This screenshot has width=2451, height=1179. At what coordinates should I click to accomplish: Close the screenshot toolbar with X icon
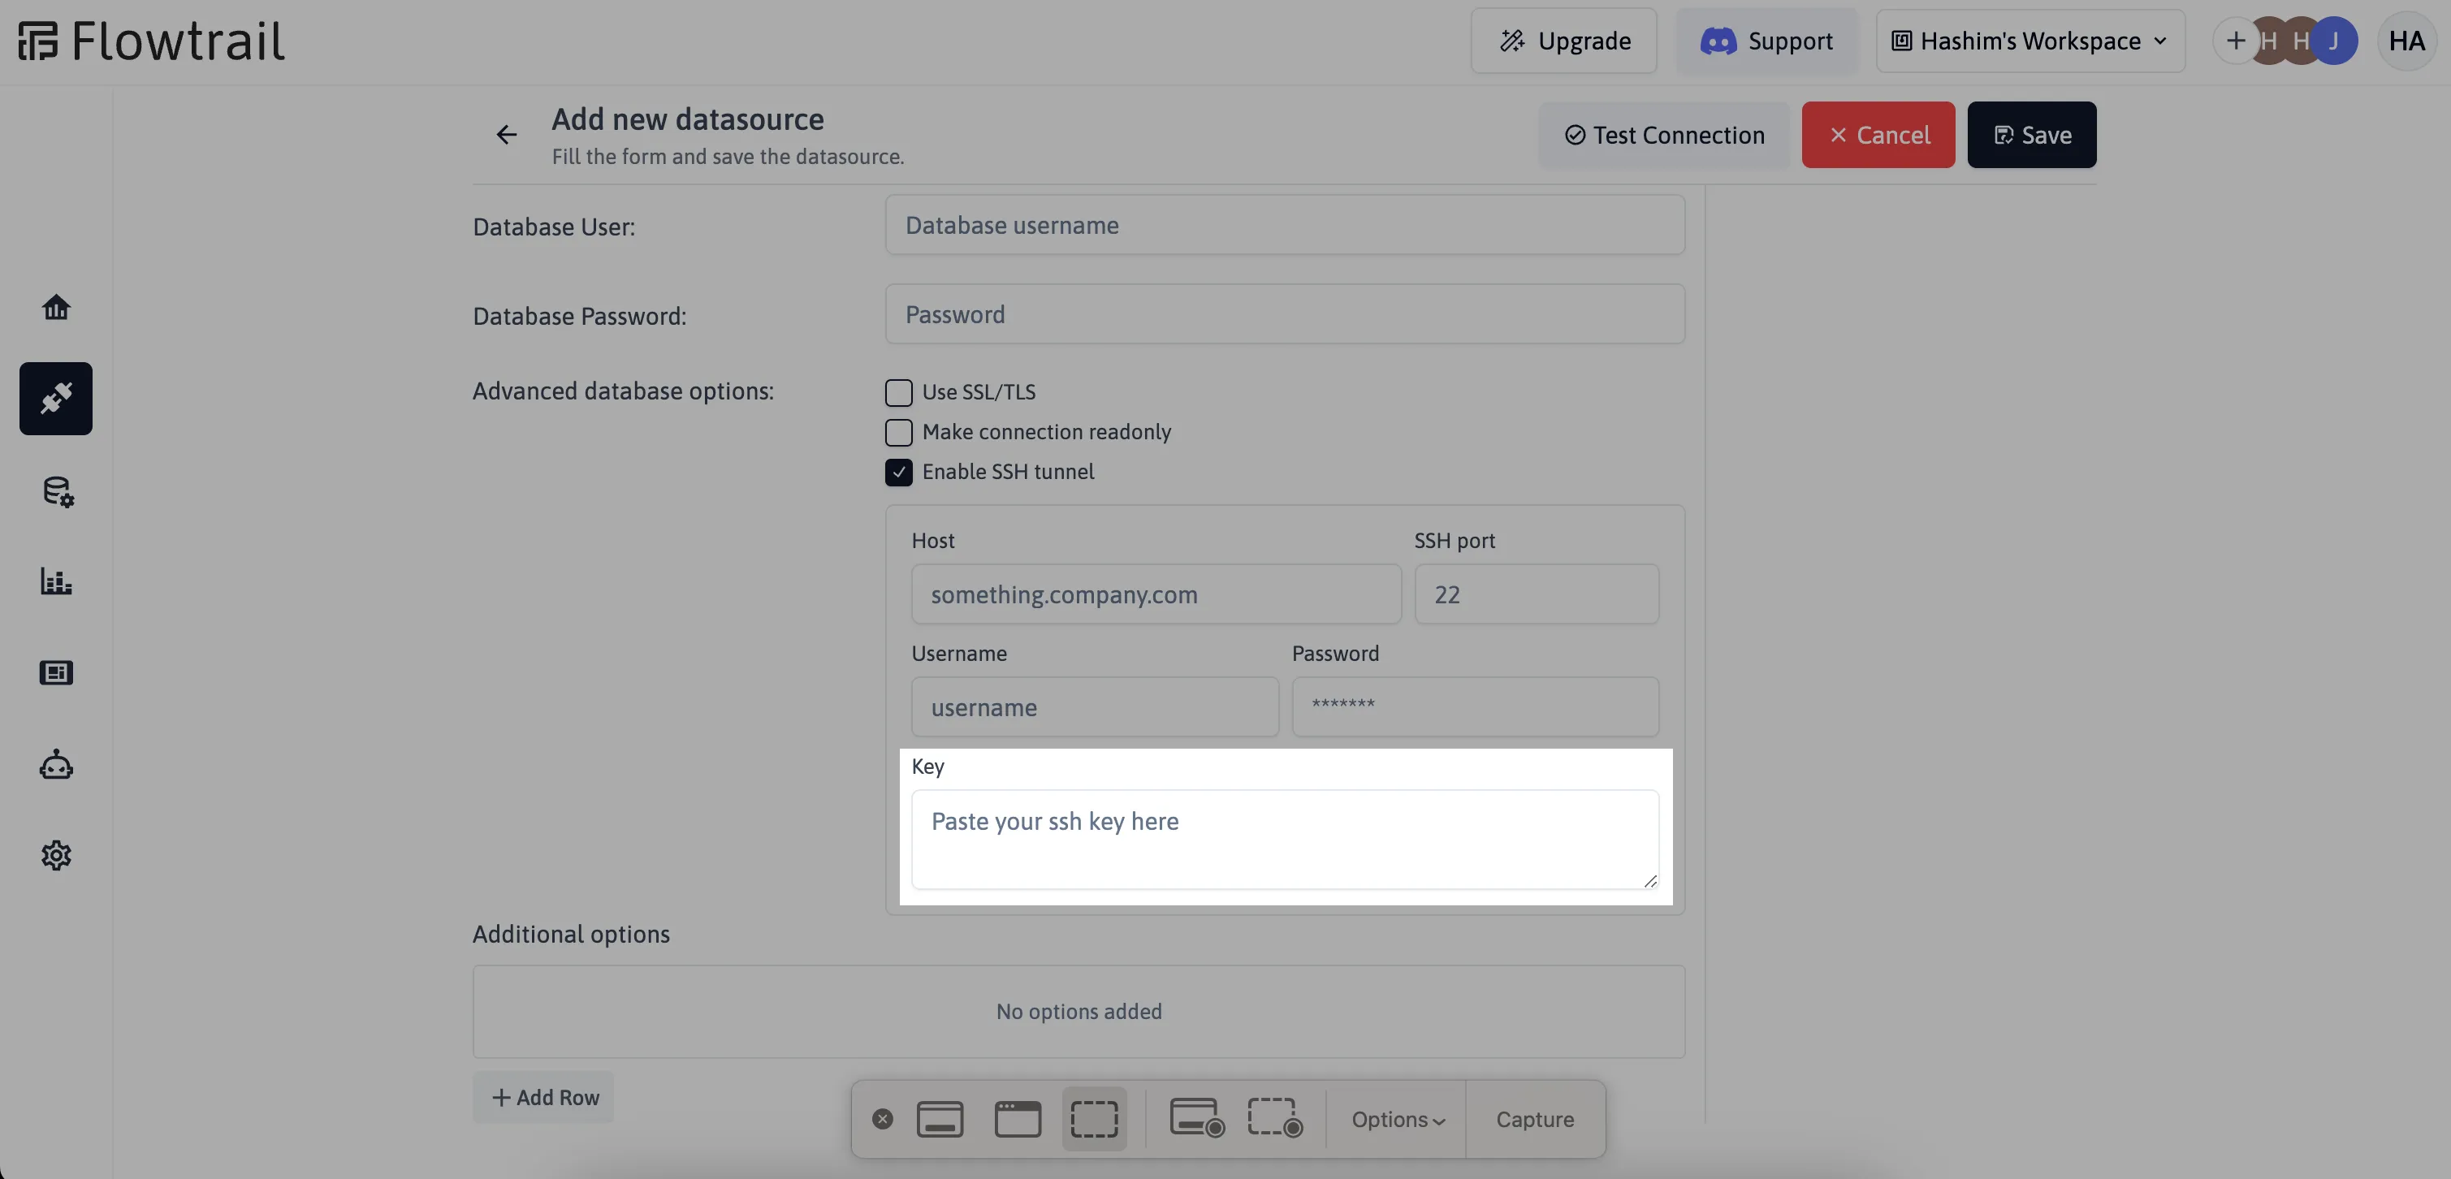point(882,1118)
